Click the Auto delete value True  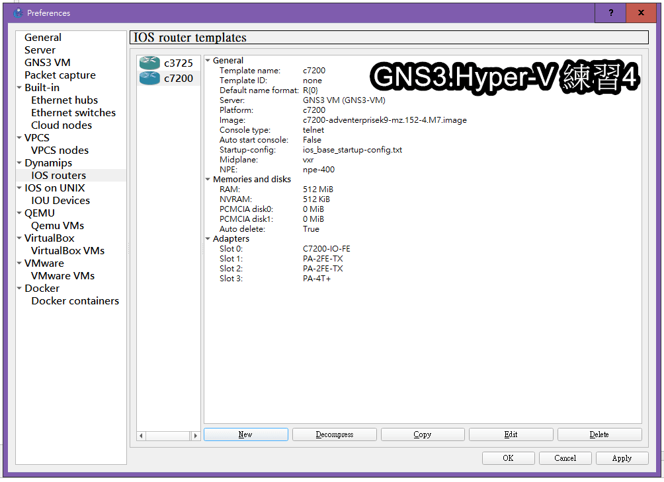tap(311, 228)
